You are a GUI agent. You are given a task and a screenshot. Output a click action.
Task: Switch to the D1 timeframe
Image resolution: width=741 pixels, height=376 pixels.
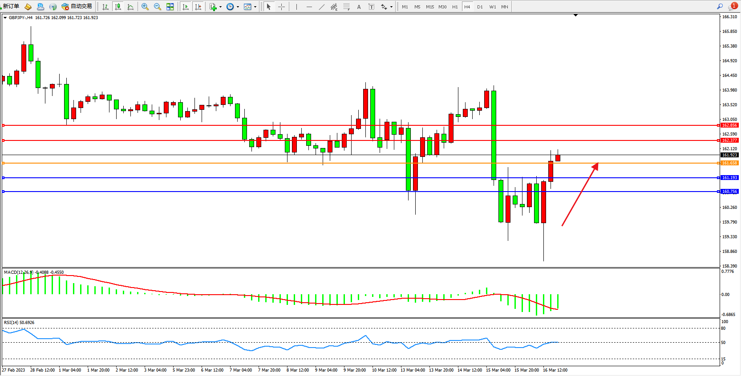tap(480, 7)
